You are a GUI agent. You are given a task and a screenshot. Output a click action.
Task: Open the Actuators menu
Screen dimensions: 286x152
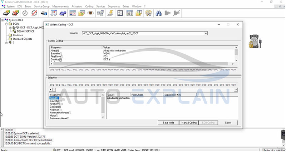[x=77, y=6]
